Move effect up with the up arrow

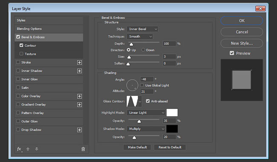28,149
